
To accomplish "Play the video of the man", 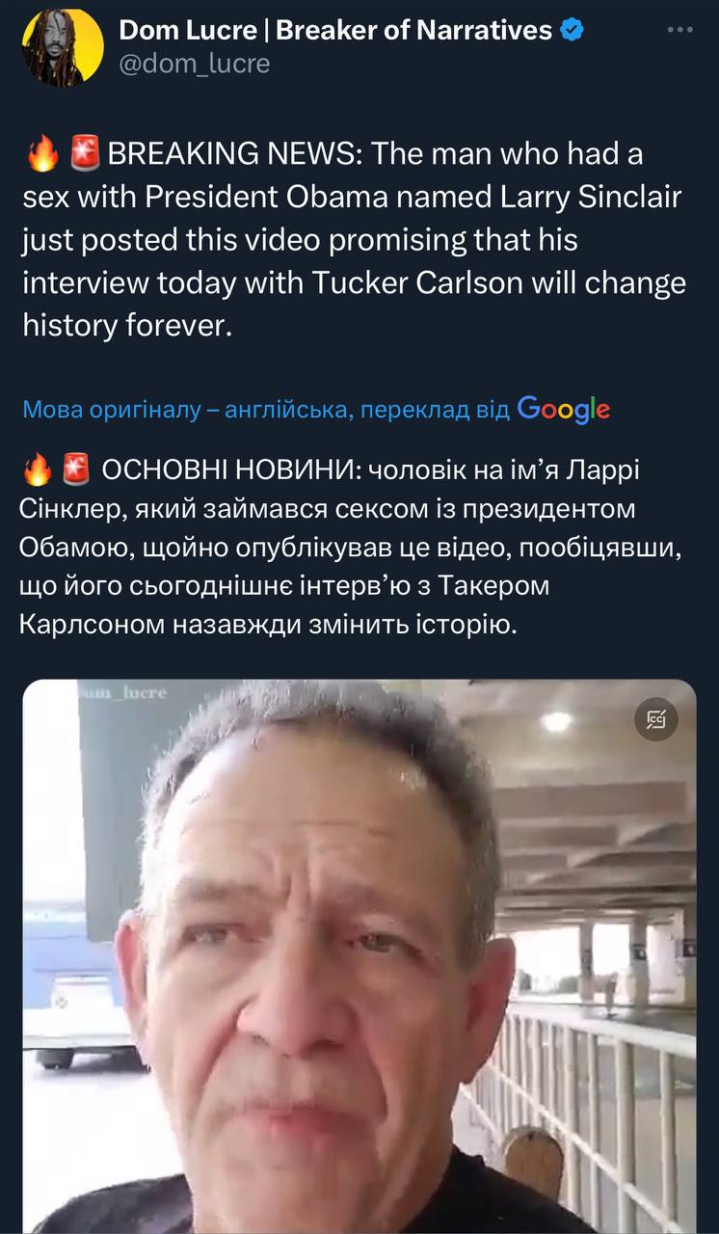I will 359,954.
